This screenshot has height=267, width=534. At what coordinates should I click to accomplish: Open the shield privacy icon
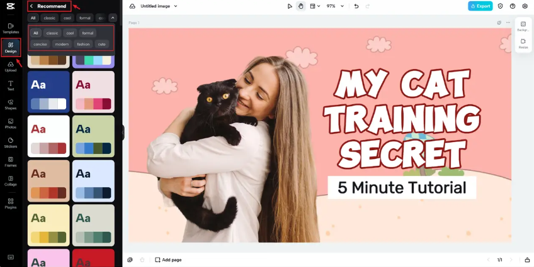tap(500, 6)
